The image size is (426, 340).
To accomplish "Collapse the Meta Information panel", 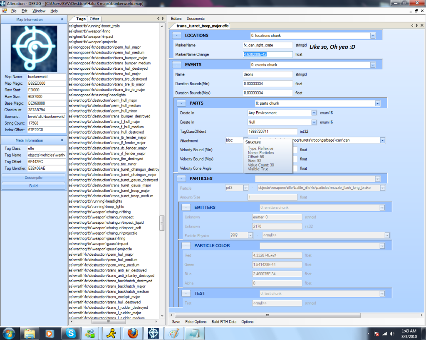I will coord(62,140).
